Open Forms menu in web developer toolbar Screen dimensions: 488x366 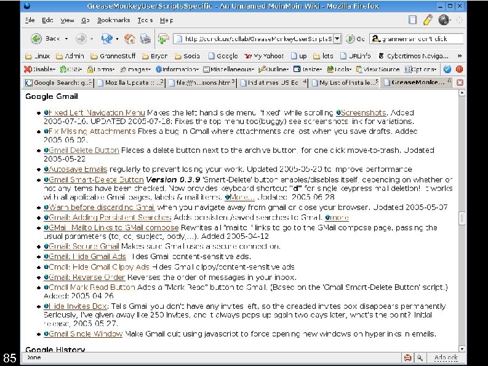click(101, 69)
